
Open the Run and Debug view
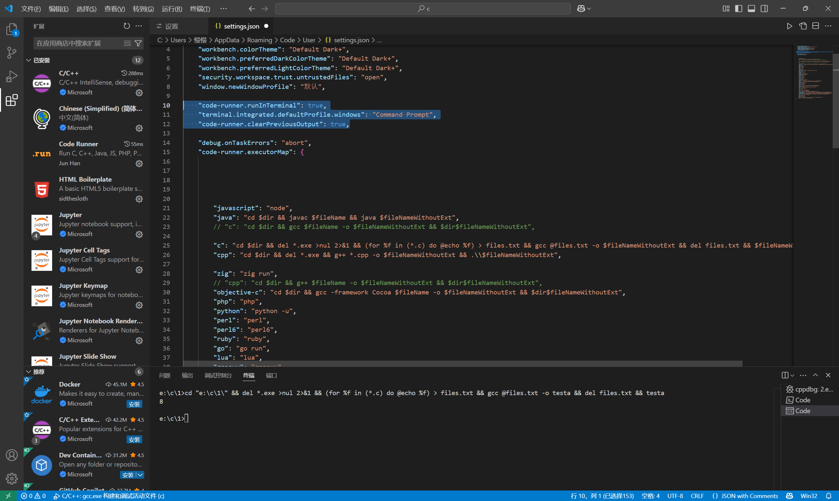coord(11,76)
